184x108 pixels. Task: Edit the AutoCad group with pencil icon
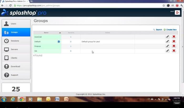168,37
